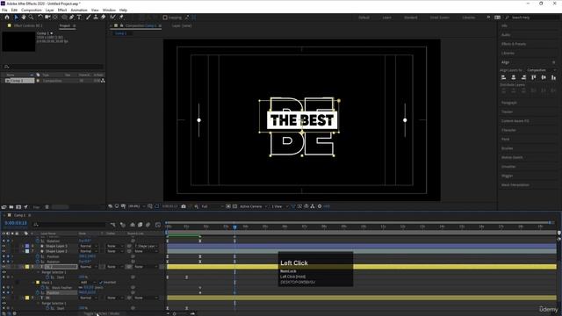Select the Brush tool
Image resolution: width=562 pixels, height=316 pixels.
[x=88, y=18]
